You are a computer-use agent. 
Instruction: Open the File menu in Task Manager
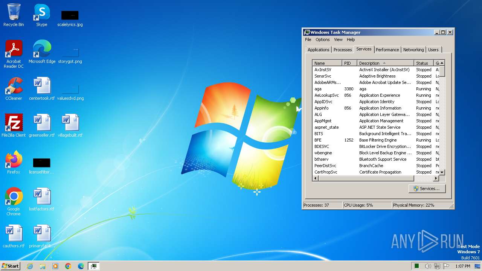tap(308, 40)
